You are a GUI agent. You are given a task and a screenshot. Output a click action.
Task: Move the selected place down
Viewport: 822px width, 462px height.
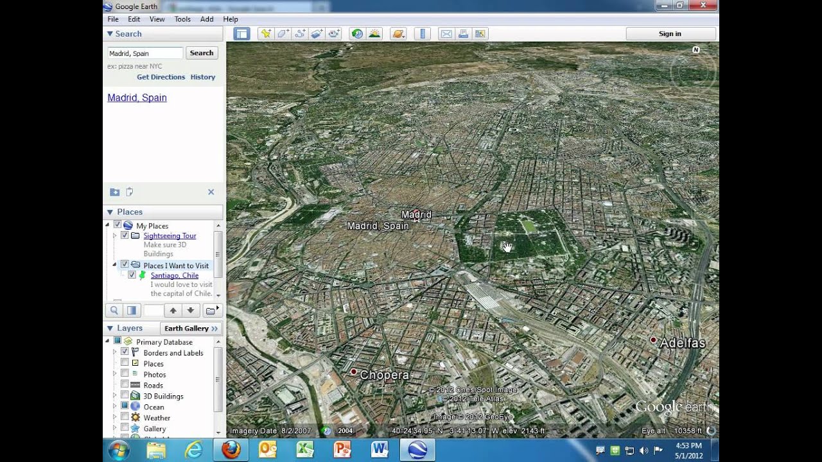click(x=191, y=311)
